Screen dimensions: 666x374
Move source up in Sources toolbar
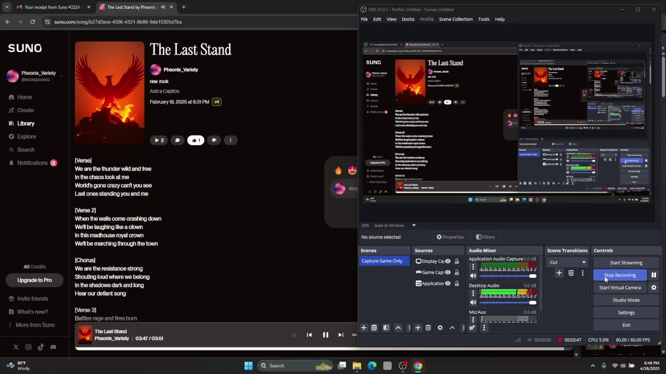[x=452, y=328]
